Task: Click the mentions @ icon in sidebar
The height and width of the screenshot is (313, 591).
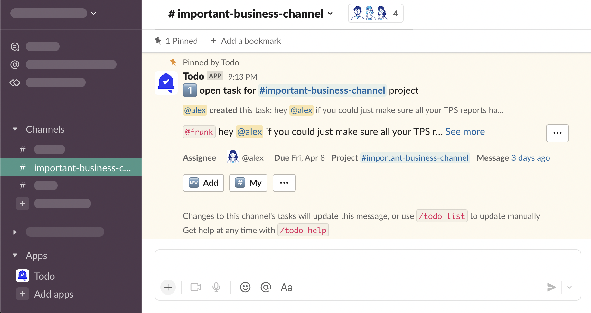Action: (15, 65)
